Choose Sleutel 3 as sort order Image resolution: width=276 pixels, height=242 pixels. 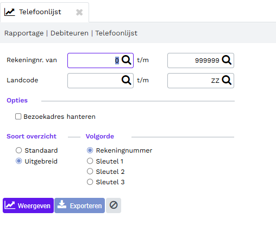click(90, 182)
